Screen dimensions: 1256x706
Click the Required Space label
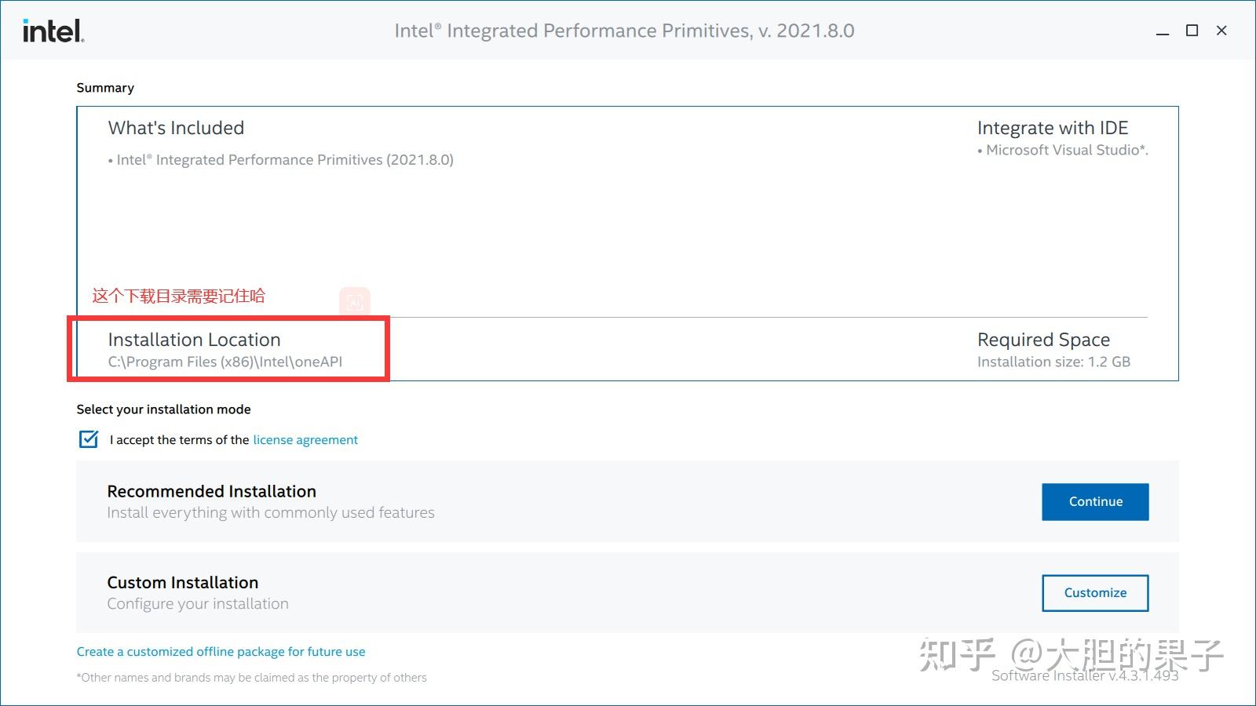pos(1043,339)
